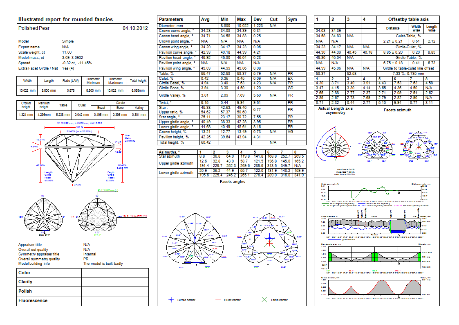This screenshot has width=459, height=325.
Task: Click the green Table center X icon
Action: (264, 300)
